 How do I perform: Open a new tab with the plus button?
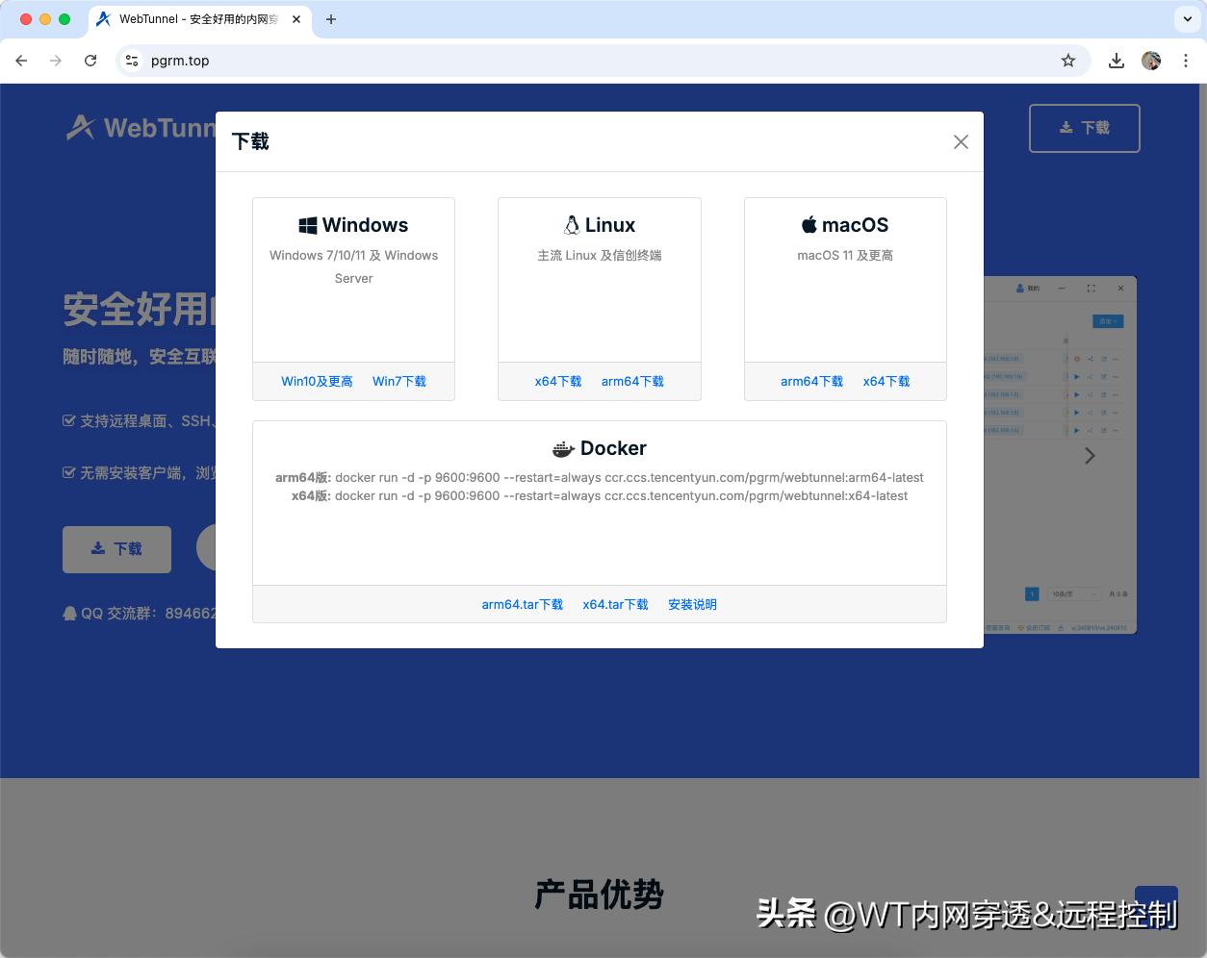331,19
